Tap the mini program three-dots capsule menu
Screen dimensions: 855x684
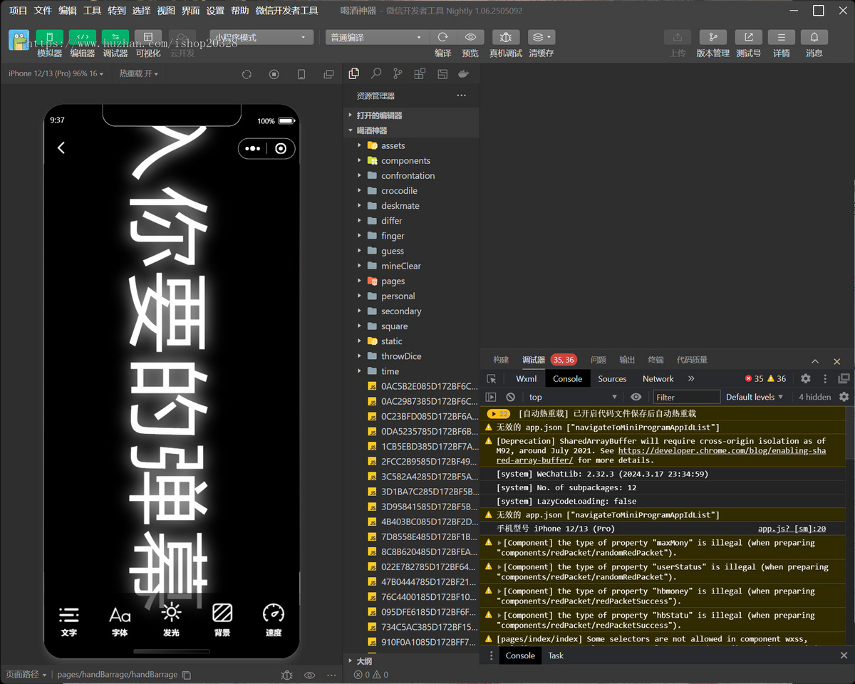coord(252,149)
